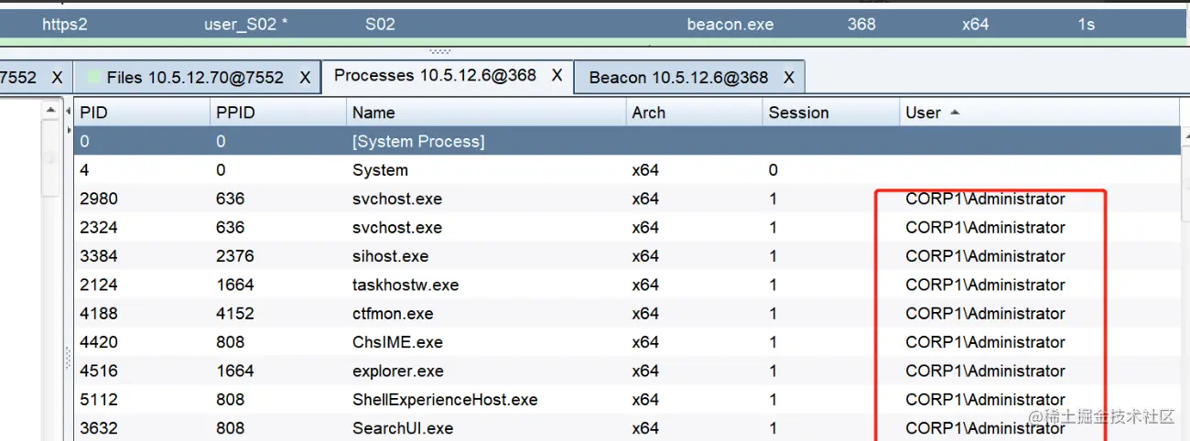Open the Beacon 10.5.12.6@368 tab
This screenshot has width=1190, height=441.
pyautogui.click(x=678, y=78)
